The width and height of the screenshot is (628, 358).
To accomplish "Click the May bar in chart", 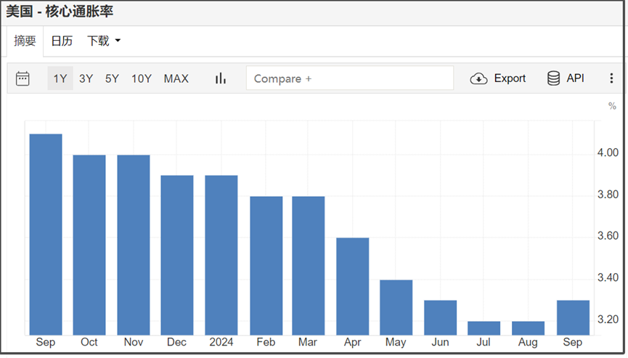I will click(x=396, y=308).
